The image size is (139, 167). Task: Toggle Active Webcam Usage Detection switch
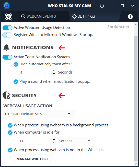(x=7, y=28)
